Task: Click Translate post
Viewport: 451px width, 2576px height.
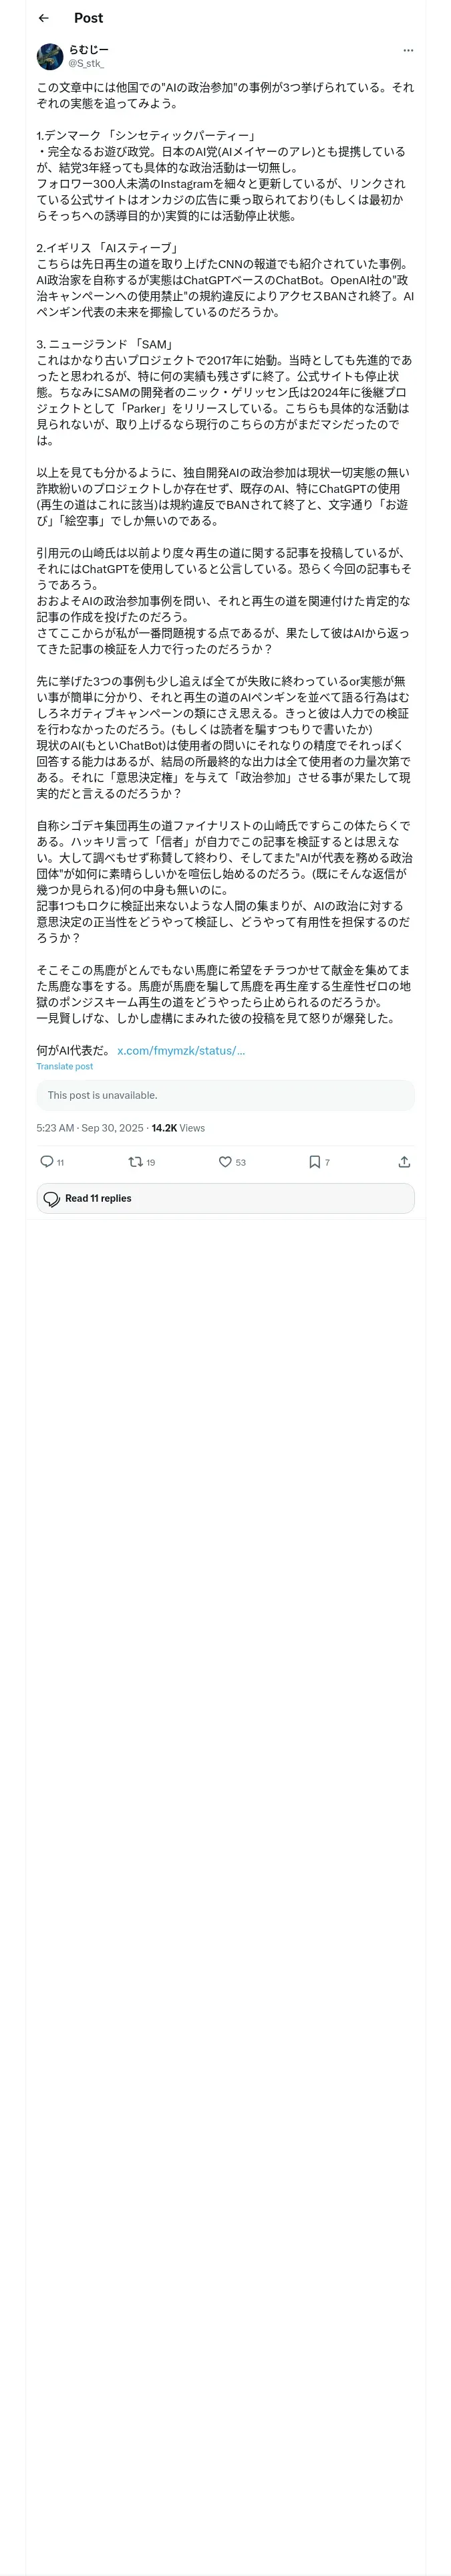Action: 65,1066
